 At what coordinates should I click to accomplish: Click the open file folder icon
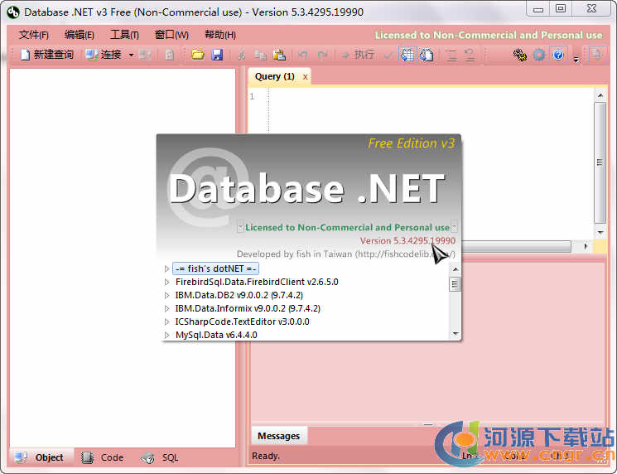(198, 55)
